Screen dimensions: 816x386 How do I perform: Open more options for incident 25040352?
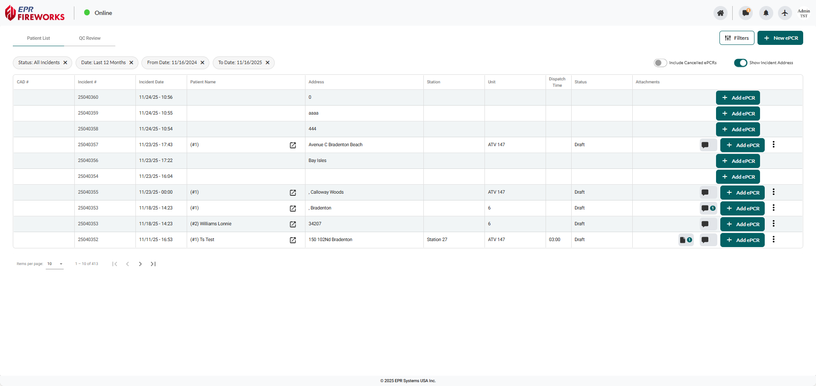(x=773, y=240)
